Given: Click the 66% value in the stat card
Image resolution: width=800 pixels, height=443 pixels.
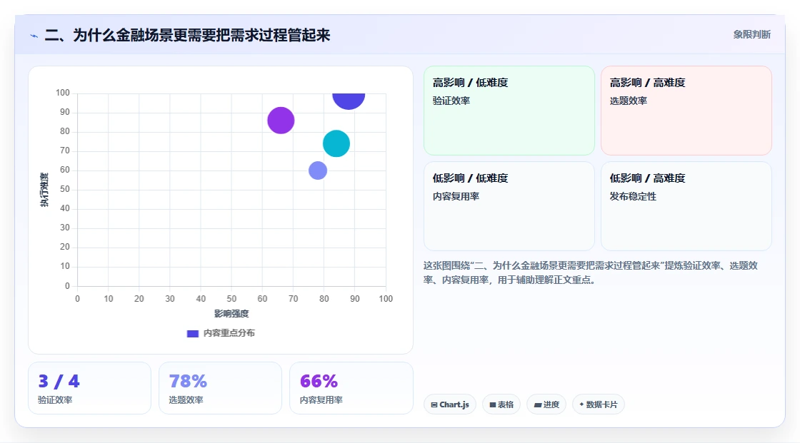Looking at the screenshot, I should (319, 382).
